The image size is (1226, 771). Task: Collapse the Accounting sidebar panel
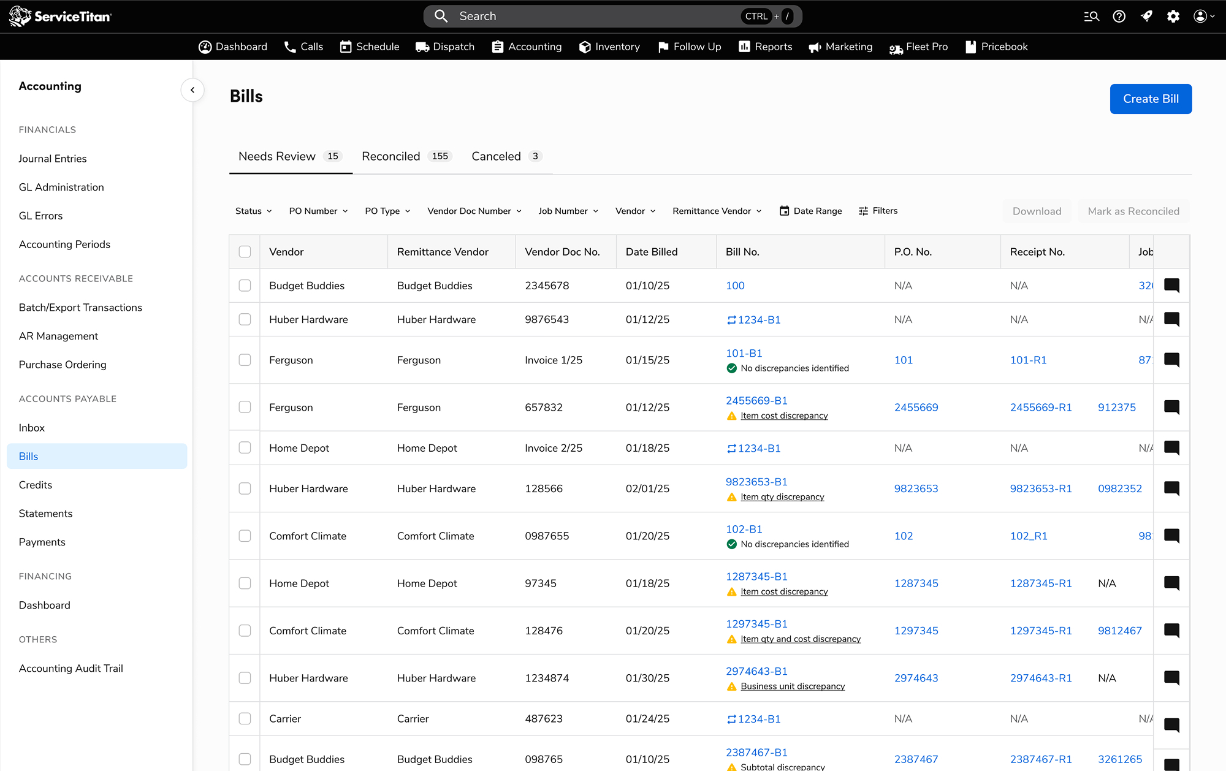[x=192, y=90]
